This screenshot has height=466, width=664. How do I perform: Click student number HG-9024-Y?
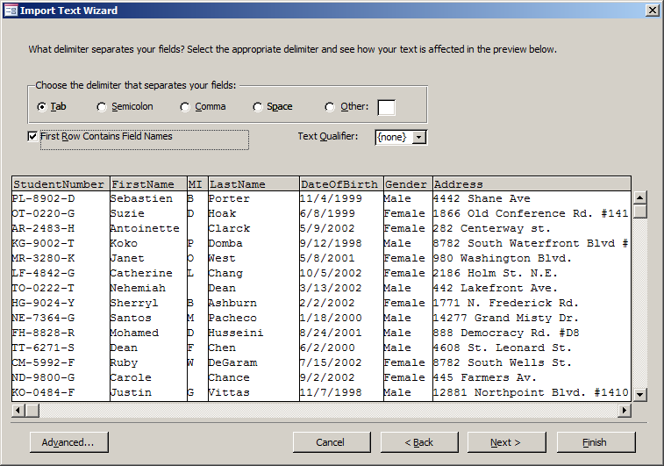point(44,303)
